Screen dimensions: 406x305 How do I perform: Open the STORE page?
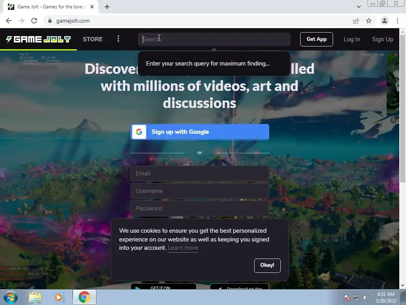pyautogui.click(x=92, y=39)
